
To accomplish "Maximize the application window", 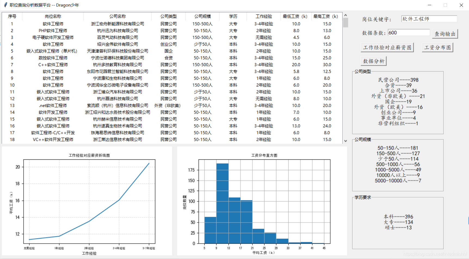I will [445, 5].
